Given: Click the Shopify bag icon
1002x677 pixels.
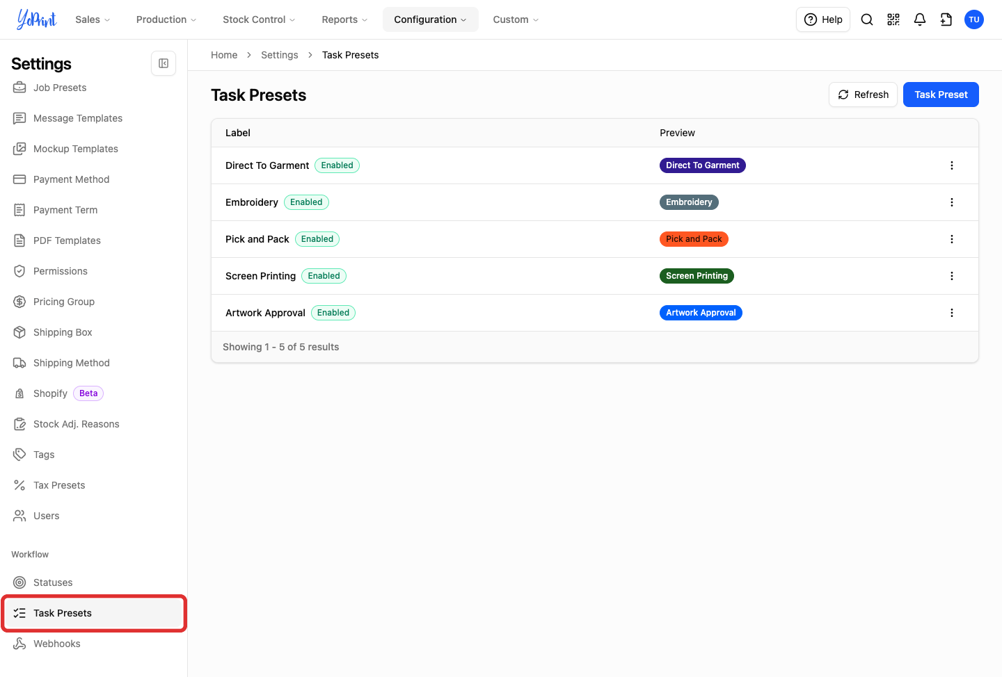Looking at the screenshot, I should click(x=19, y=393).
